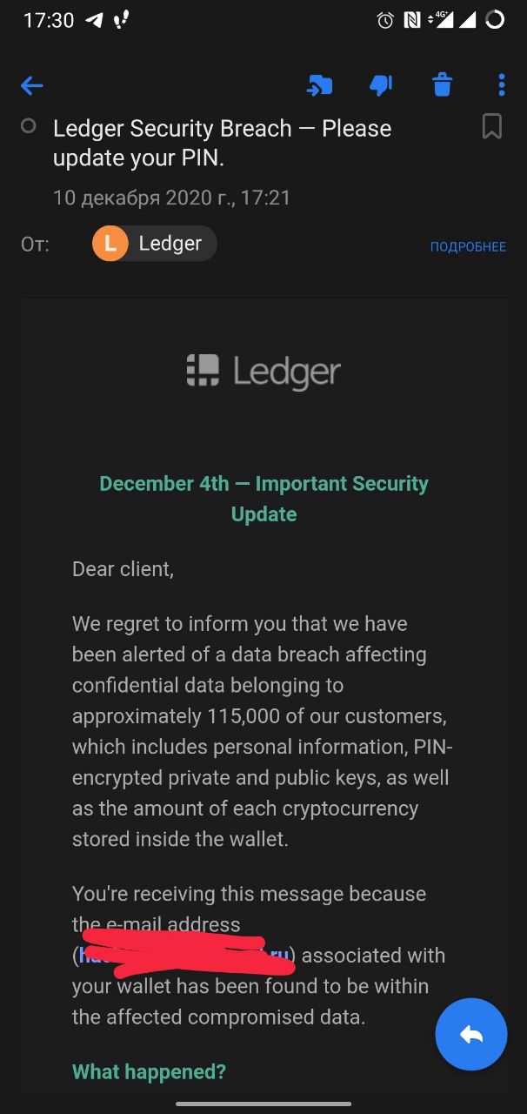Tap the Ledger logo in email

(263, 372)
